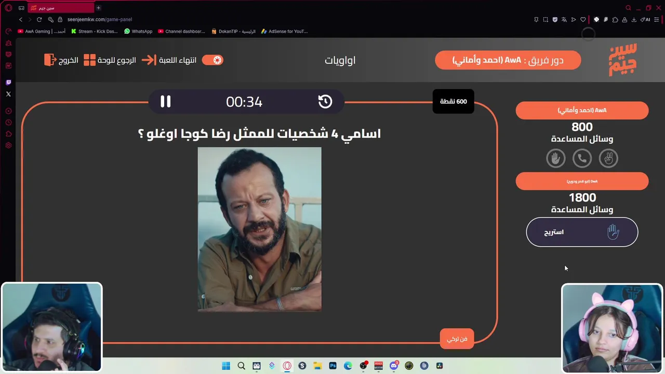
Task: Switch to the سين جيم browser tab
Action: tap(60, 8)
